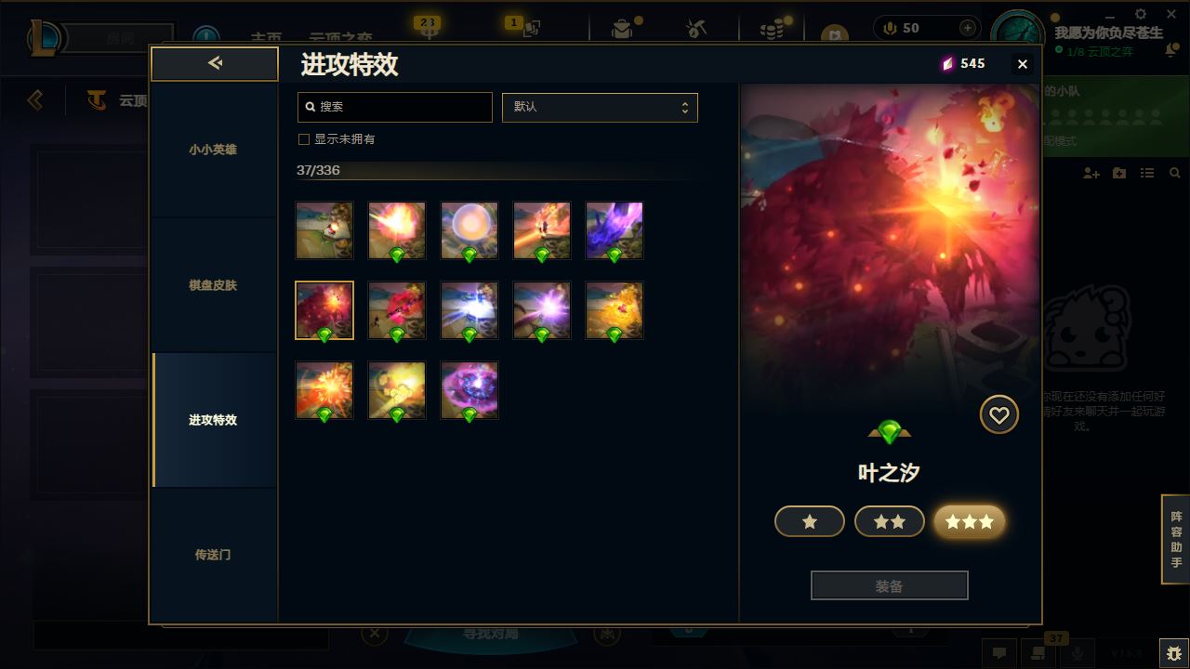Select the three-star effect level
Screen dimensions: 1190x669
(970, 521)
